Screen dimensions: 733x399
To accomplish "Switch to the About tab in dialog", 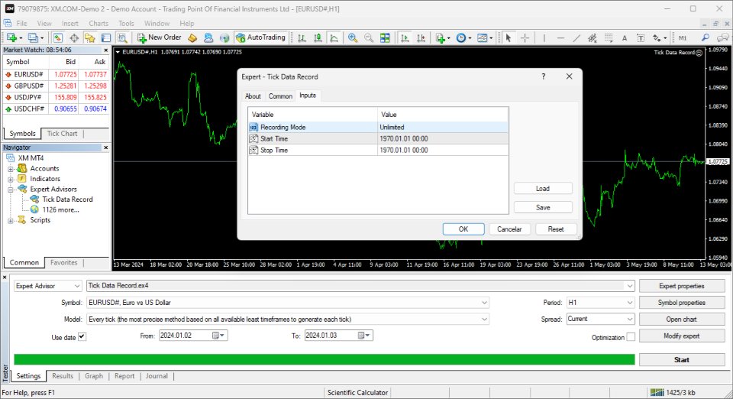I will pos(253,96).
